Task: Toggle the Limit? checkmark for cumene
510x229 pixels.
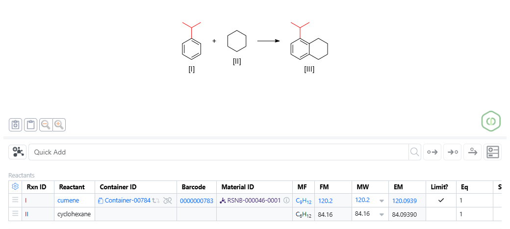Action: pyautogui.click(x=440, y=200)
